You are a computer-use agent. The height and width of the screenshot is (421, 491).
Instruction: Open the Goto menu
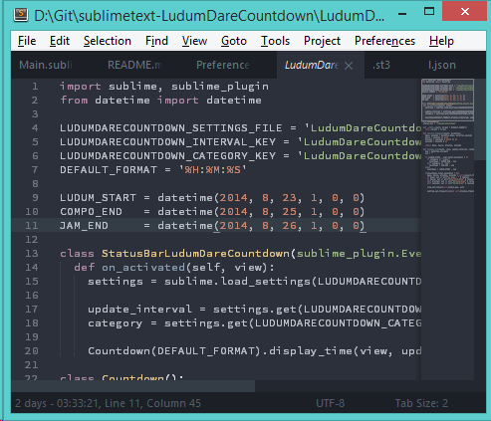(234, 41)
